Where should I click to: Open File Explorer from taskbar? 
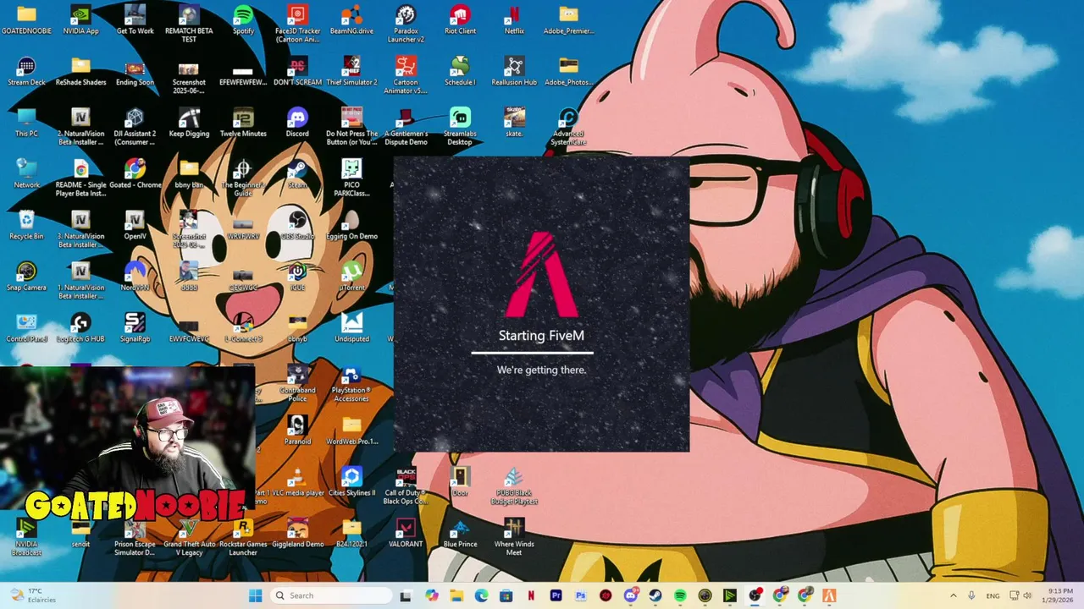[x=456, y=595]
